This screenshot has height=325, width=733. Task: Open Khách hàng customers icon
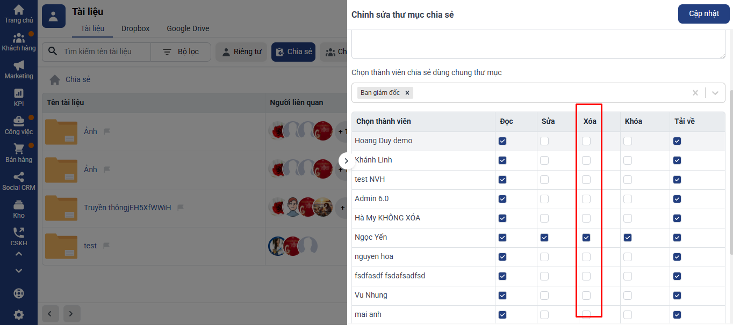click(x=18, y=38)
